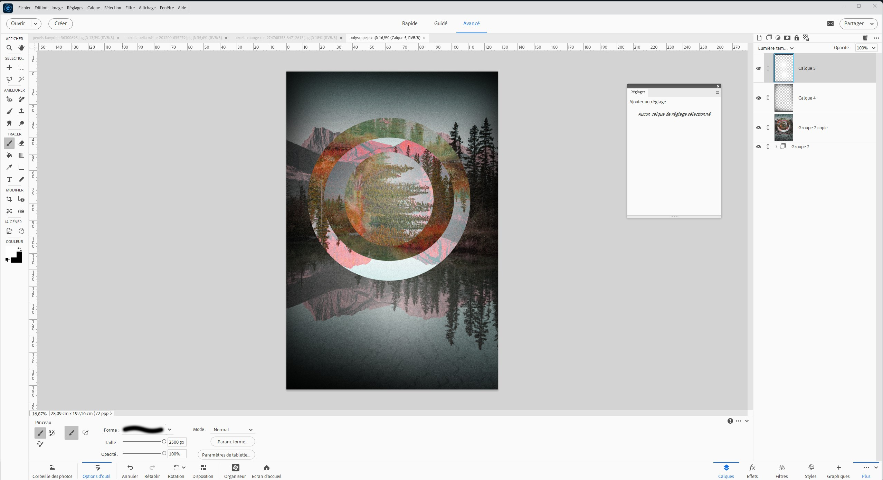
Task: Select the Hand tool
Action: pyautogui.click(x=21, y=48)
